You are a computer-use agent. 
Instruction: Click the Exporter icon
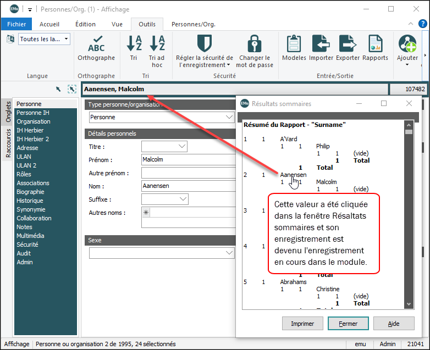pos(348,43)
